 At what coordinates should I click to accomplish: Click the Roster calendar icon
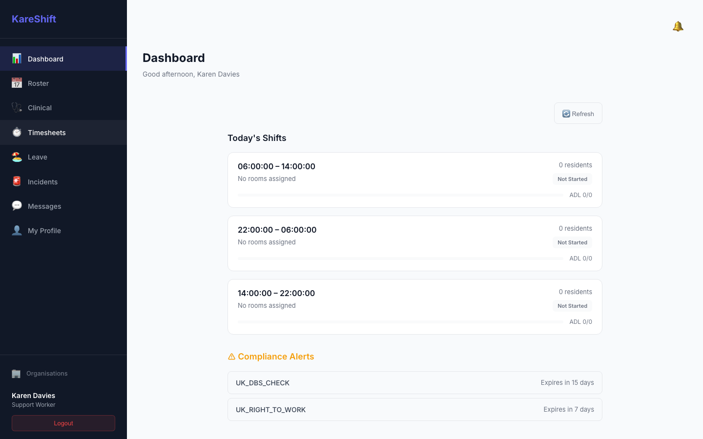(x=17, y=83)
